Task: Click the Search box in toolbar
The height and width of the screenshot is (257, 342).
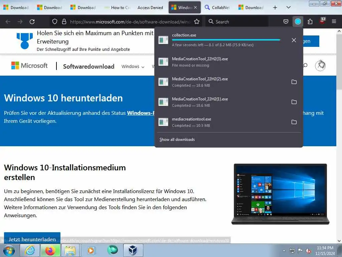Action: [x=237, y=22]
